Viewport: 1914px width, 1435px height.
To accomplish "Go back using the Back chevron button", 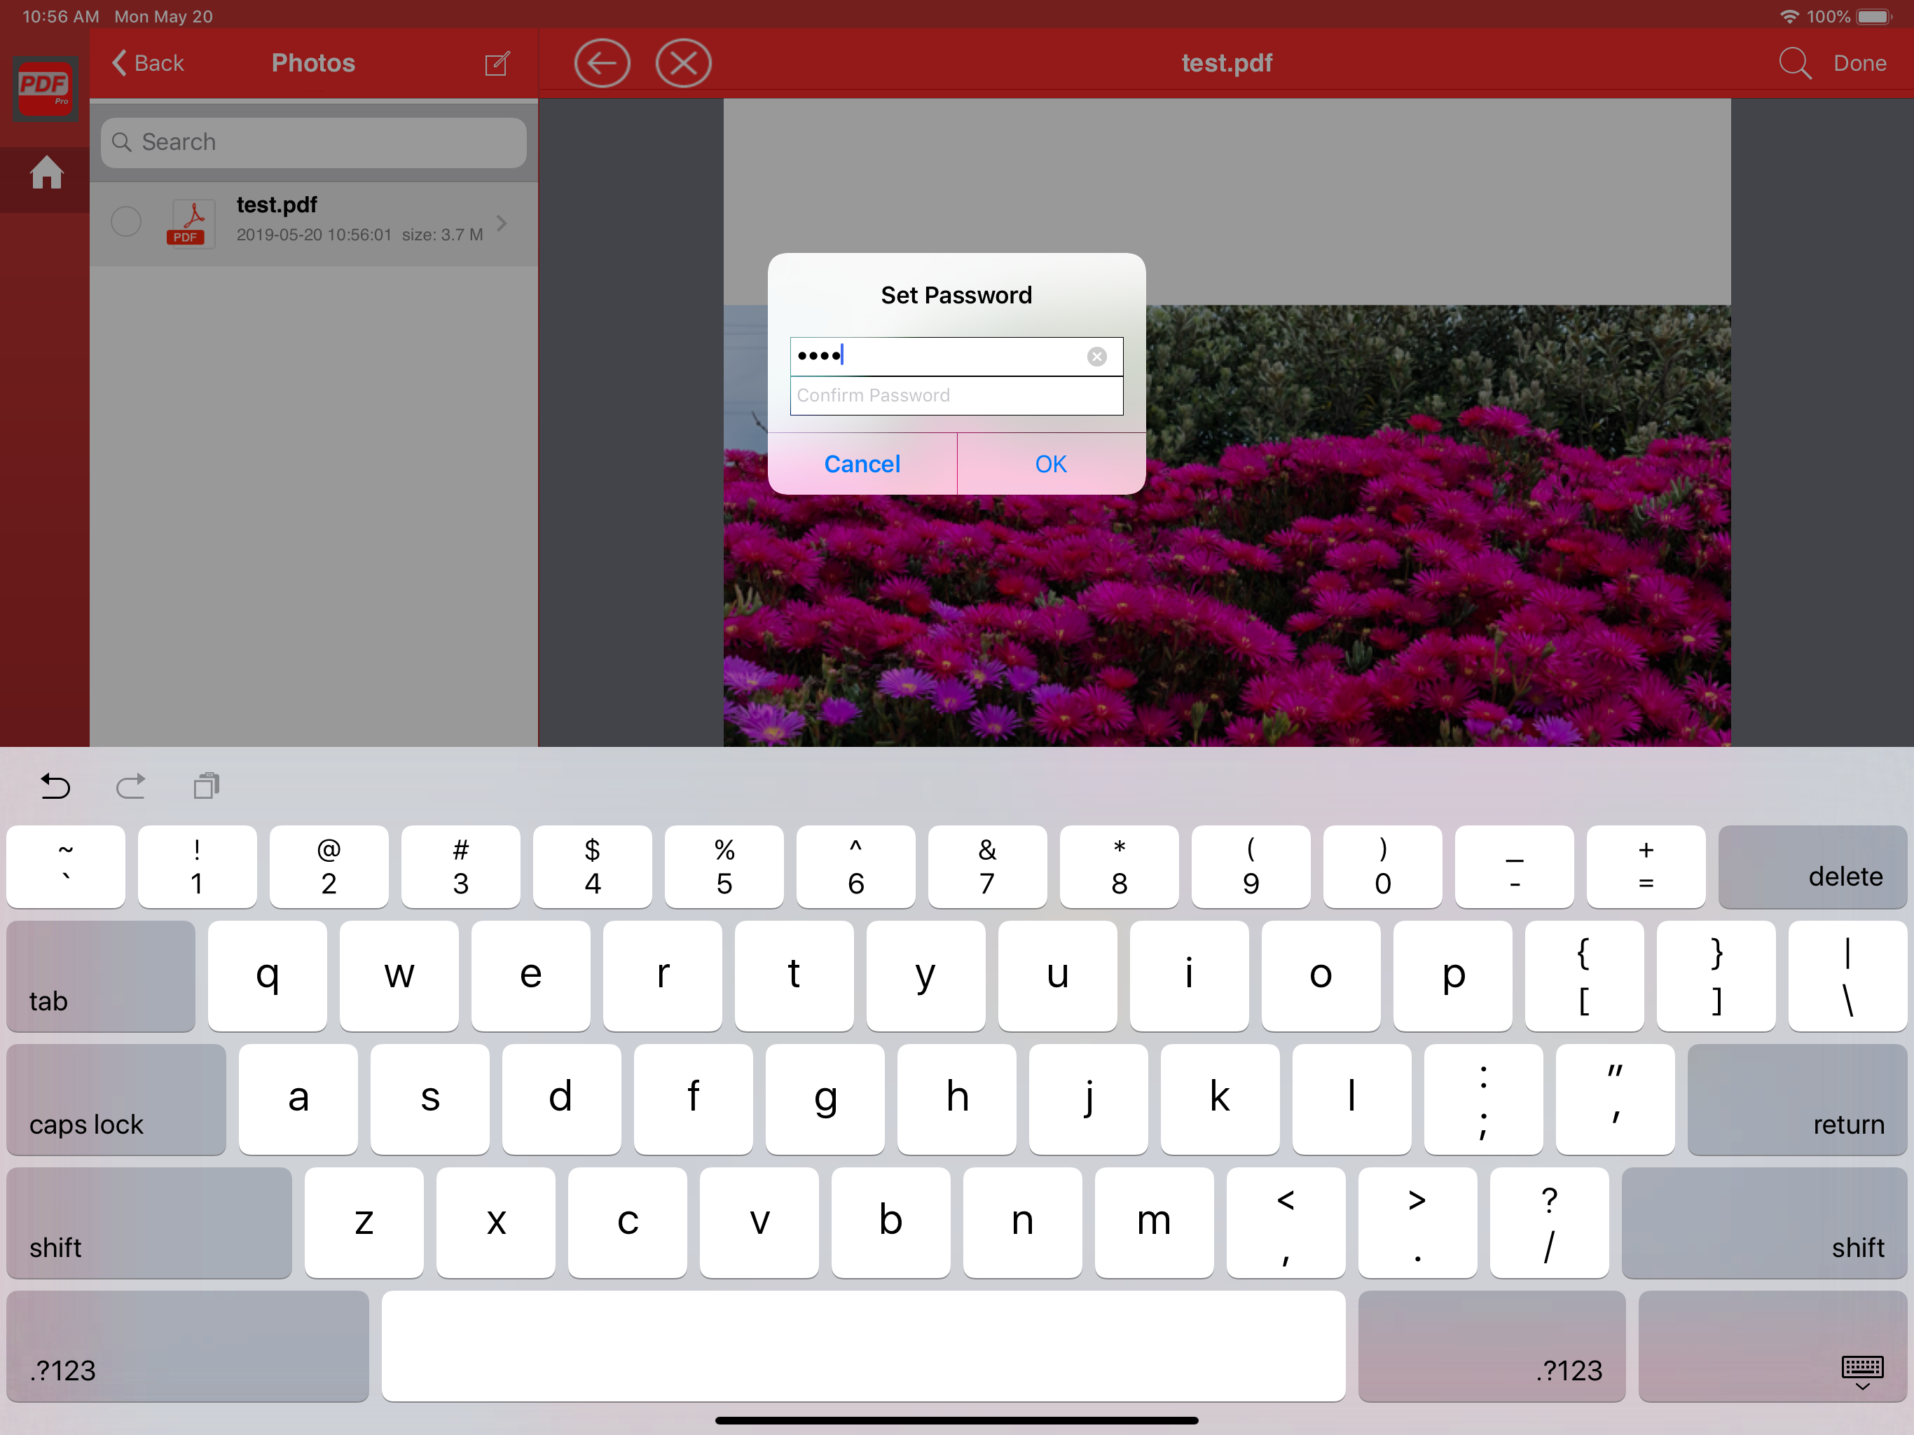I will (x=147, y=63).
